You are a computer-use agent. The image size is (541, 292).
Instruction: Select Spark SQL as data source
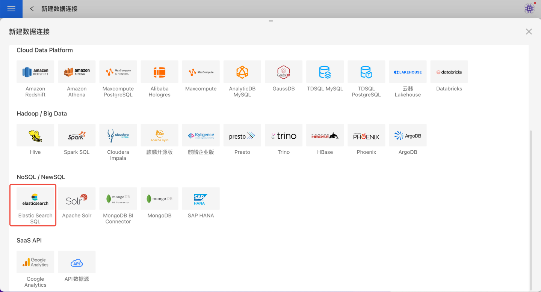coord(77,135)
